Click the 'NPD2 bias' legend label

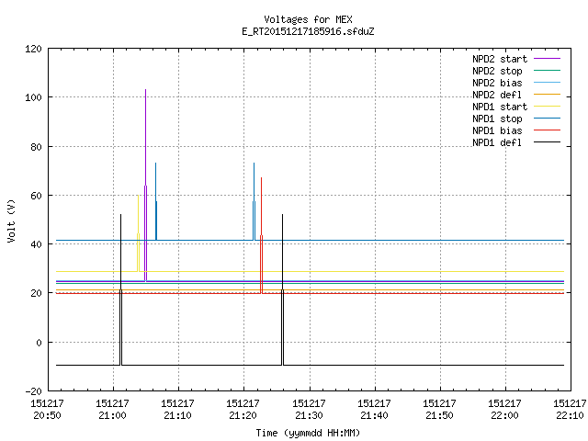pos(497,83)
